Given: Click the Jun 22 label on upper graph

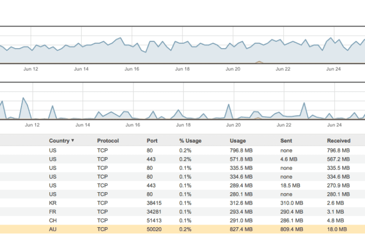Looking at the screenshot, I should [x=283, y=69].
